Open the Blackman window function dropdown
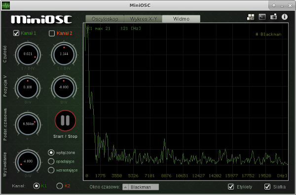 [x=141, y=187]
